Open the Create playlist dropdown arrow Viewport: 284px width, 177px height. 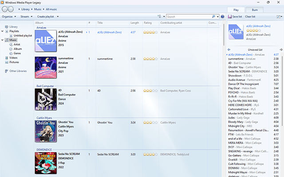[58, 17]
